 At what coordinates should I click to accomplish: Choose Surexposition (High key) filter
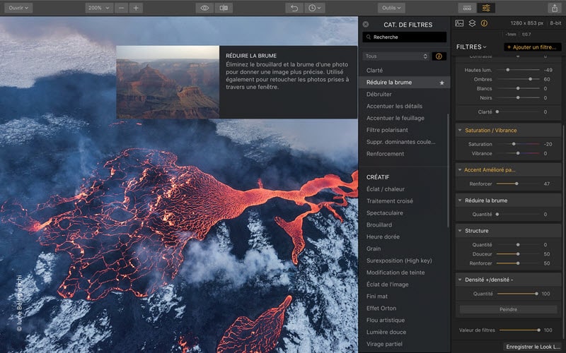pyautogui.click(x=399, y=260)
